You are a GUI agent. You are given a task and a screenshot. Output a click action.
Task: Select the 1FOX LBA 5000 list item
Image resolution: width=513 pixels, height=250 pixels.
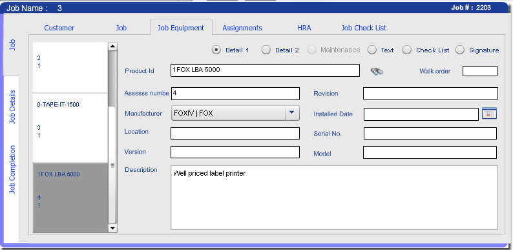70,198
